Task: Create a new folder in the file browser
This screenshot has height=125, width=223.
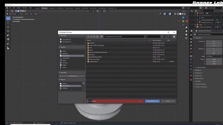Action: 101,37
